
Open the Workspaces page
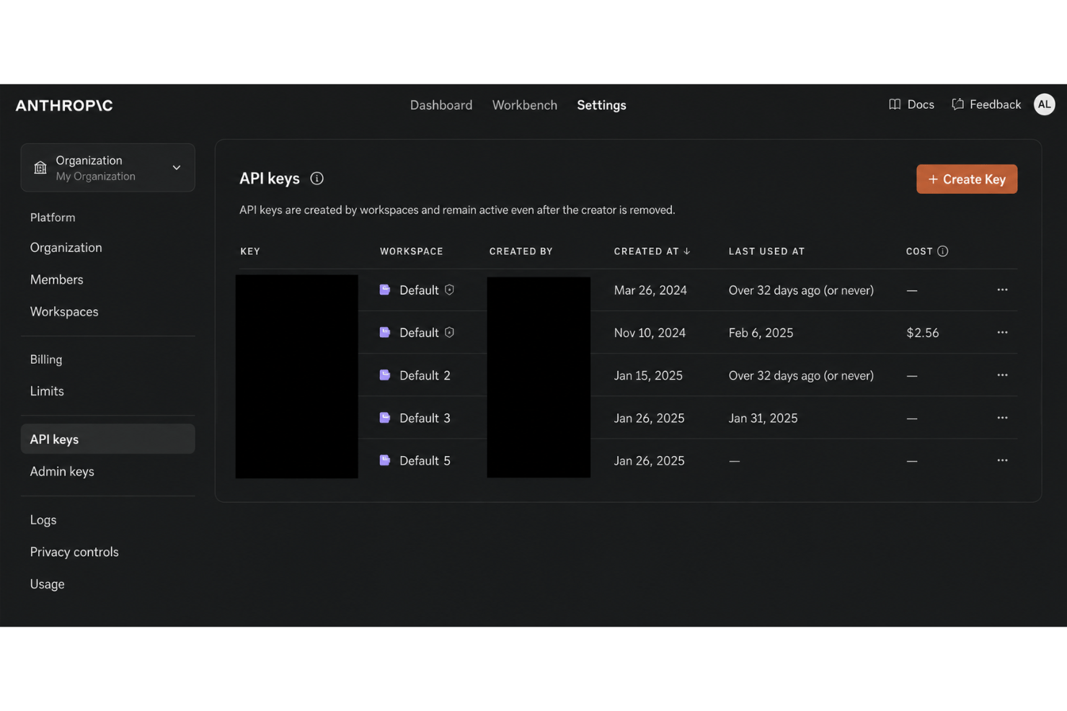coord(64,312)
